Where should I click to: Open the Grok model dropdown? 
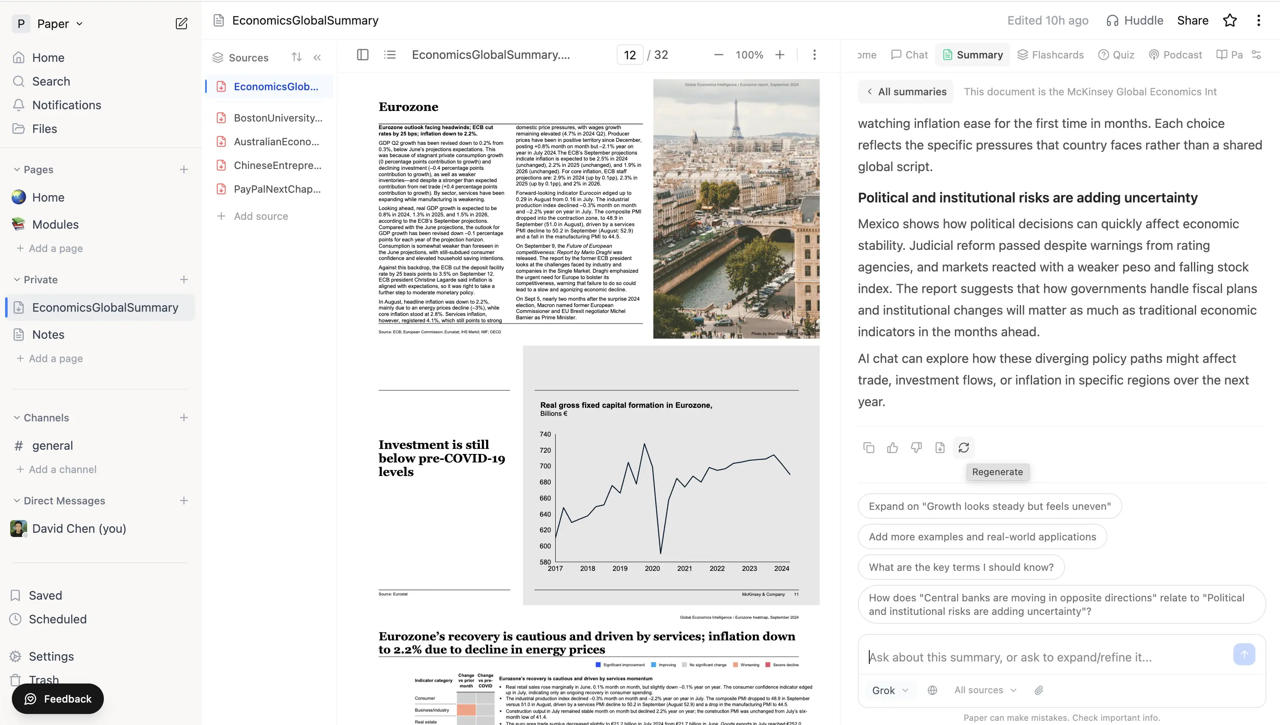(x=890, y=690)
